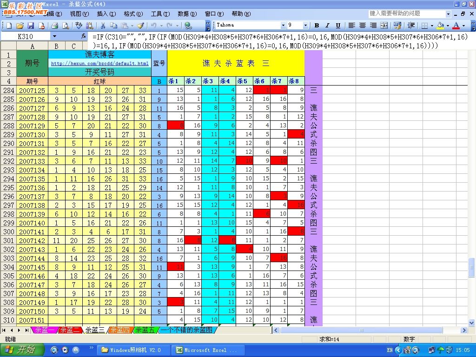Open the 格式(O) menu
Image resolution: width=476 pixels, height=357 pixels.
coord(133,14)
